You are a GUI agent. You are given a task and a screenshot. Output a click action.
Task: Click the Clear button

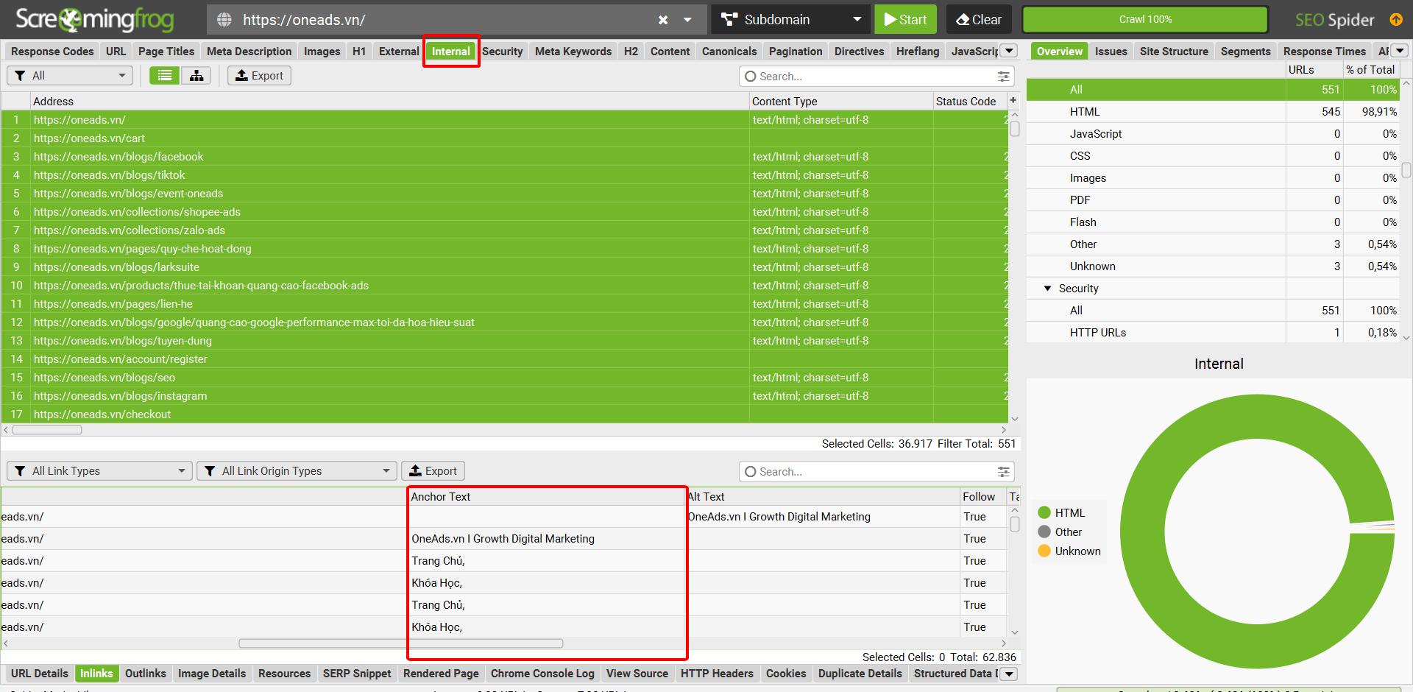pyautogui.click(x=979, y=20)
